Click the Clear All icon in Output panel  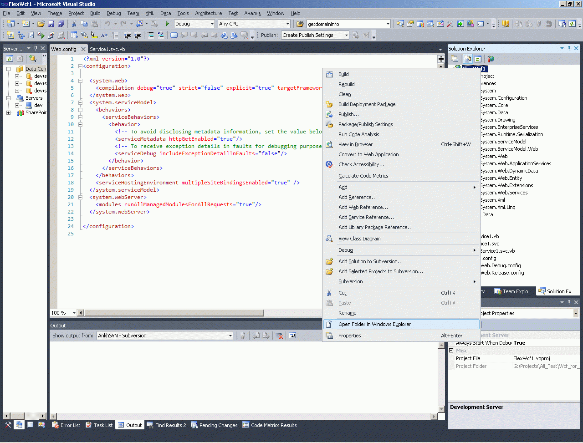[x=280, y=336]
